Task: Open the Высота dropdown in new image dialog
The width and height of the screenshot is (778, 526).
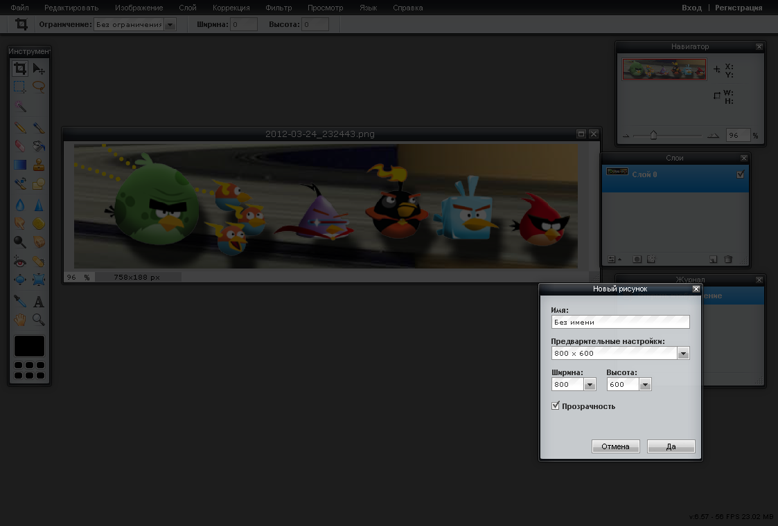Action: pyautogui.click(x=645, y=384)
